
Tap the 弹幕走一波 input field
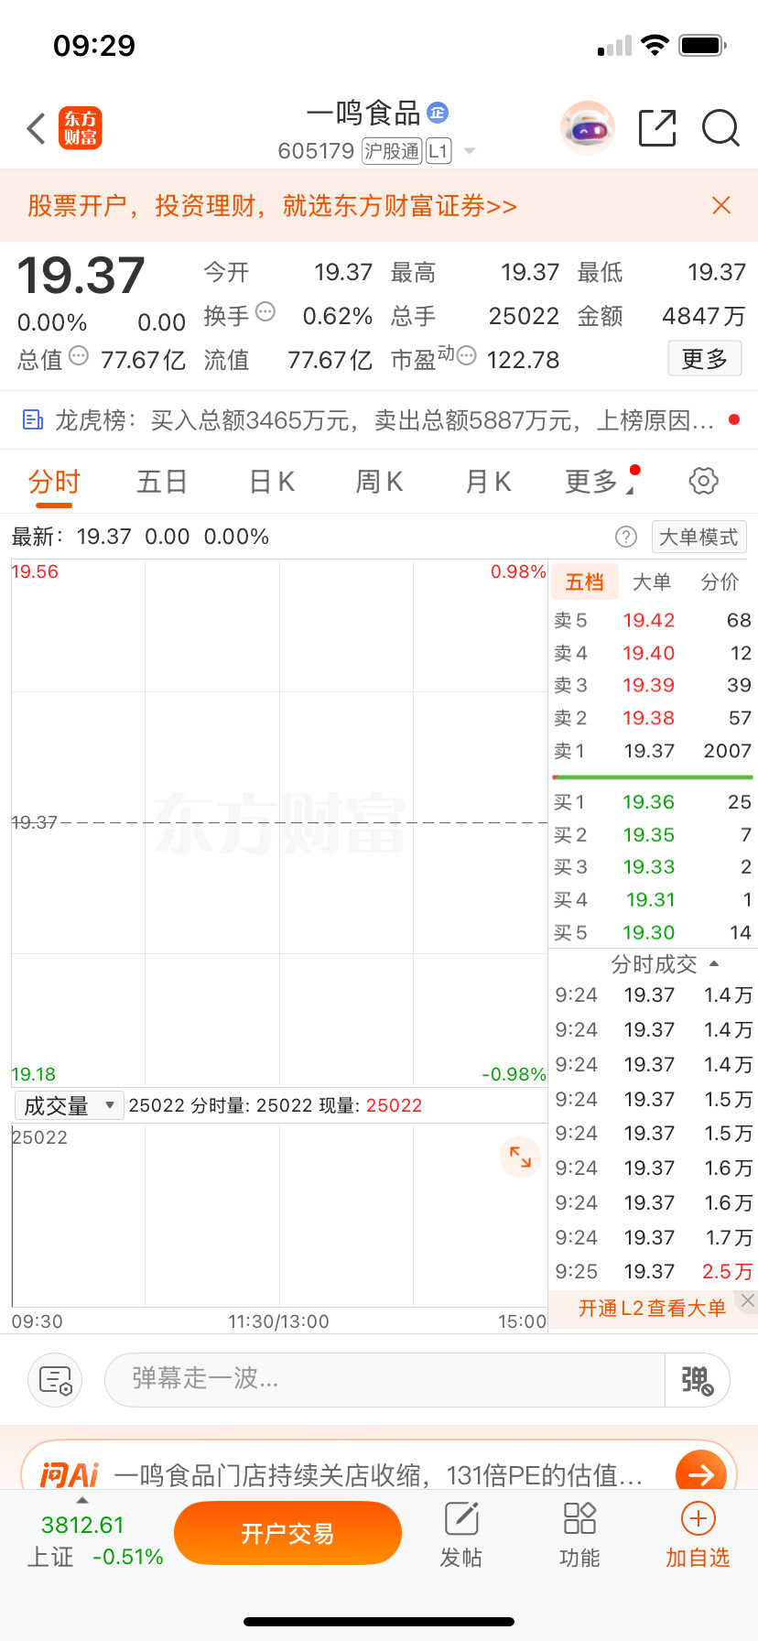384,1380
